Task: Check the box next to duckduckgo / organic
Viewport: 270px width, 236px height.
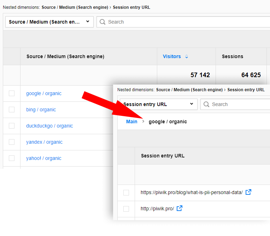Action: (x=12, y=126)
